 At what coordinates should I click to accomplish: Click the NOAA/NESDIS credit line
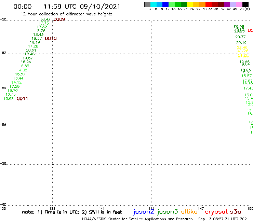coord(137,219)
